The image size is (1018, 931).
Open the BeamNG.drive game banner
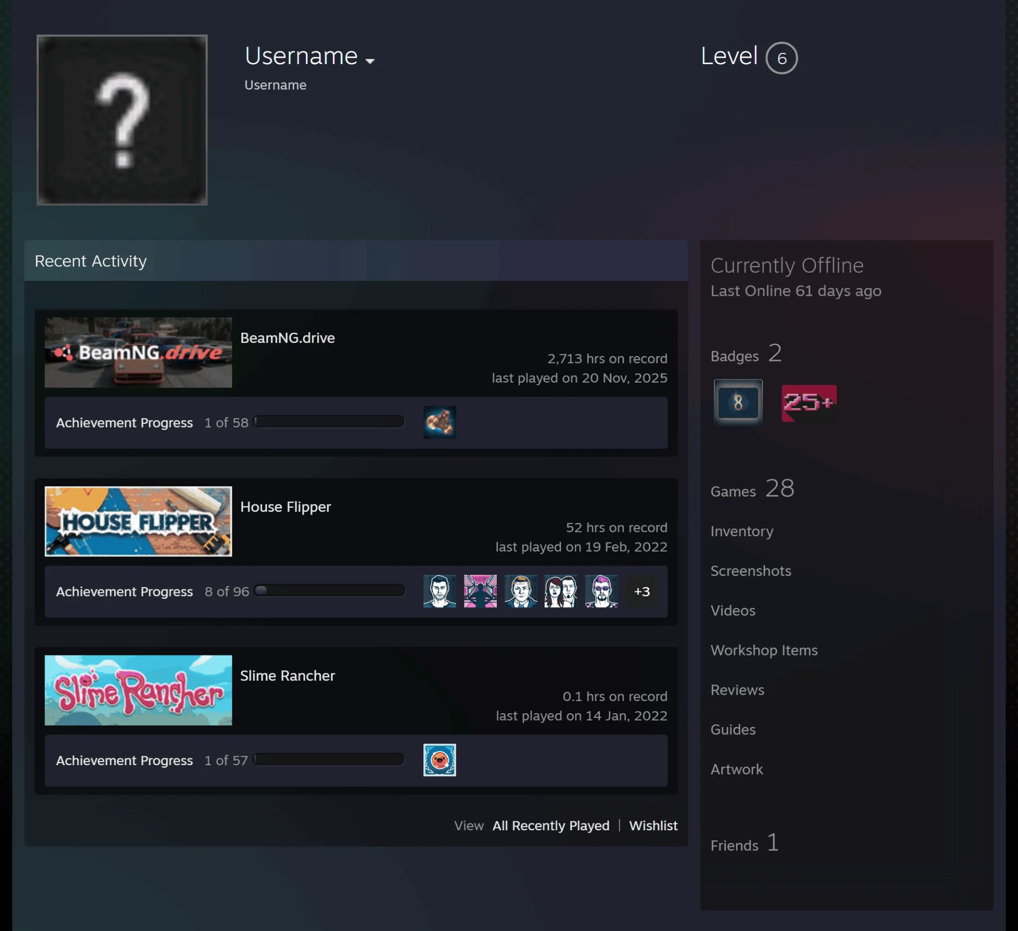(x=138, y=352)
